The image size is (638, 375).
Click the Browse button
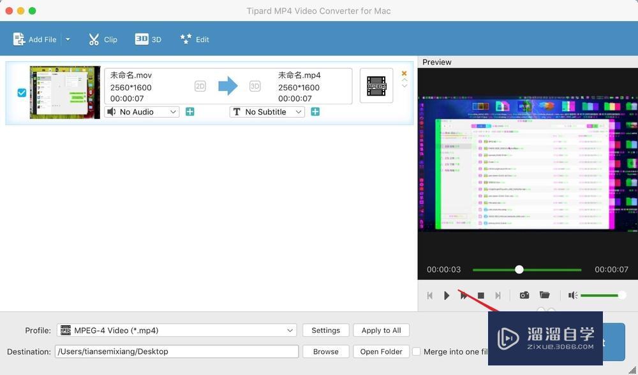tap(326, 351)
